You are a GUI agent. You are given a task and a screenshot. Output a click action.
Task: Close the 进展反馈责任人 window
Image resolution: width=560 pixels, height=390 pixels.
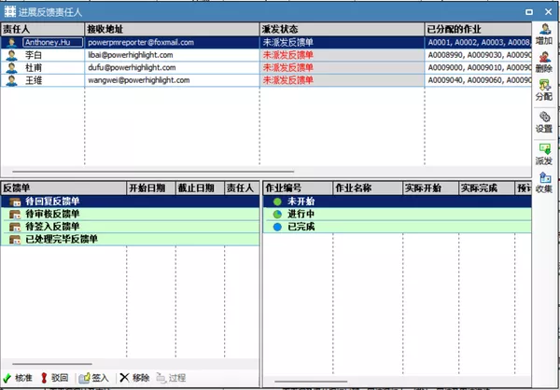pos(548,12)
